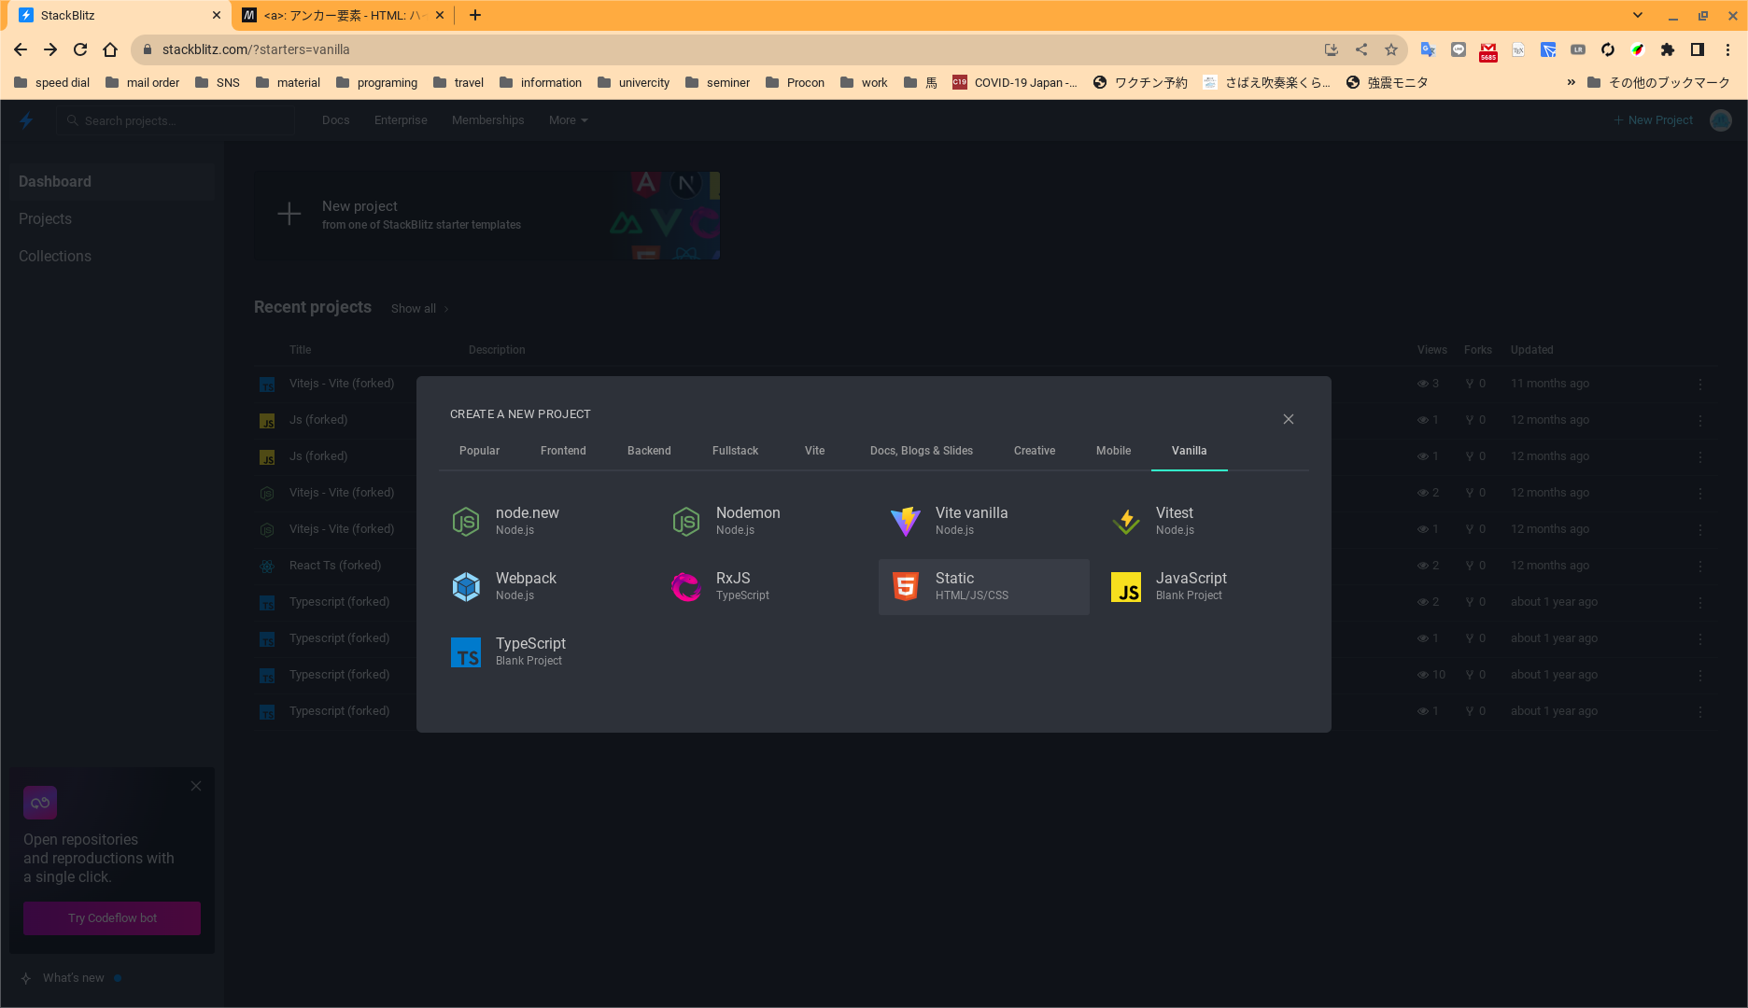Open the React Ts (forked) project
The image size is (1748, 1008).
334,566
